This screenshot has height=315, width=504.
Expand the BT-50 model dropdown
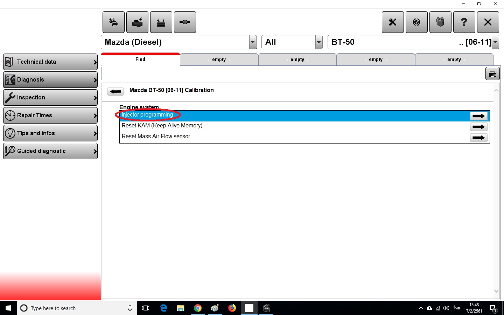pos(495,42)
